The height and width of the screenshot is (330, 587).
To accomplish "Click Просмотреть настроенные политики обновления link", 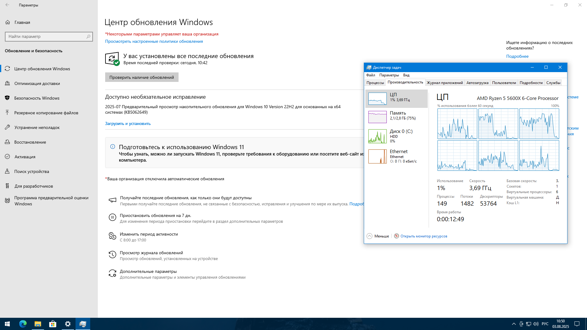I will click(154, 41).
